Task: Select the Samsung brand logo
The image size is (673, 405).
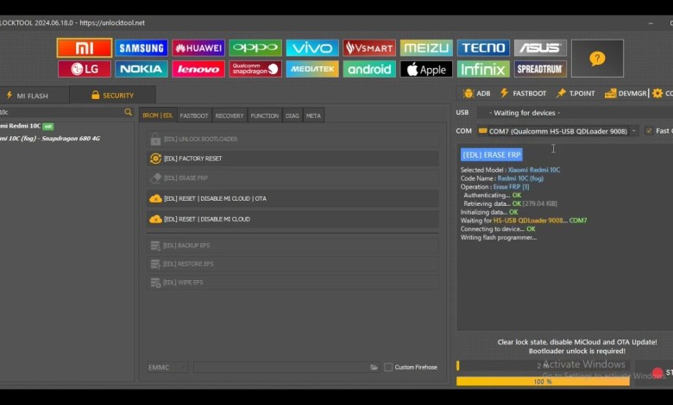Action: [x=141, y=48]
